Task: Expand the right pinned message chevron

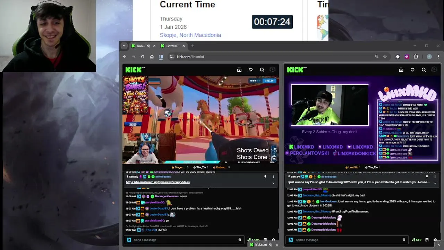Action: (x=435, y=183)
